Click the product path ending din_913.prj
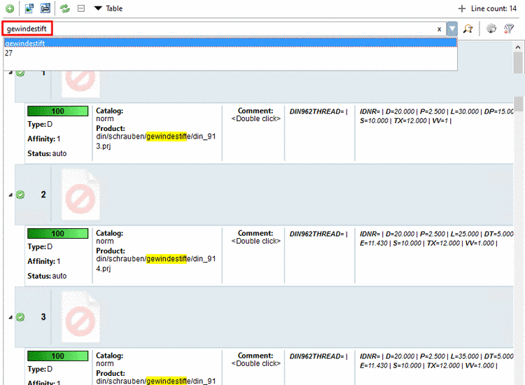525x385 pixels. point(156,141)
